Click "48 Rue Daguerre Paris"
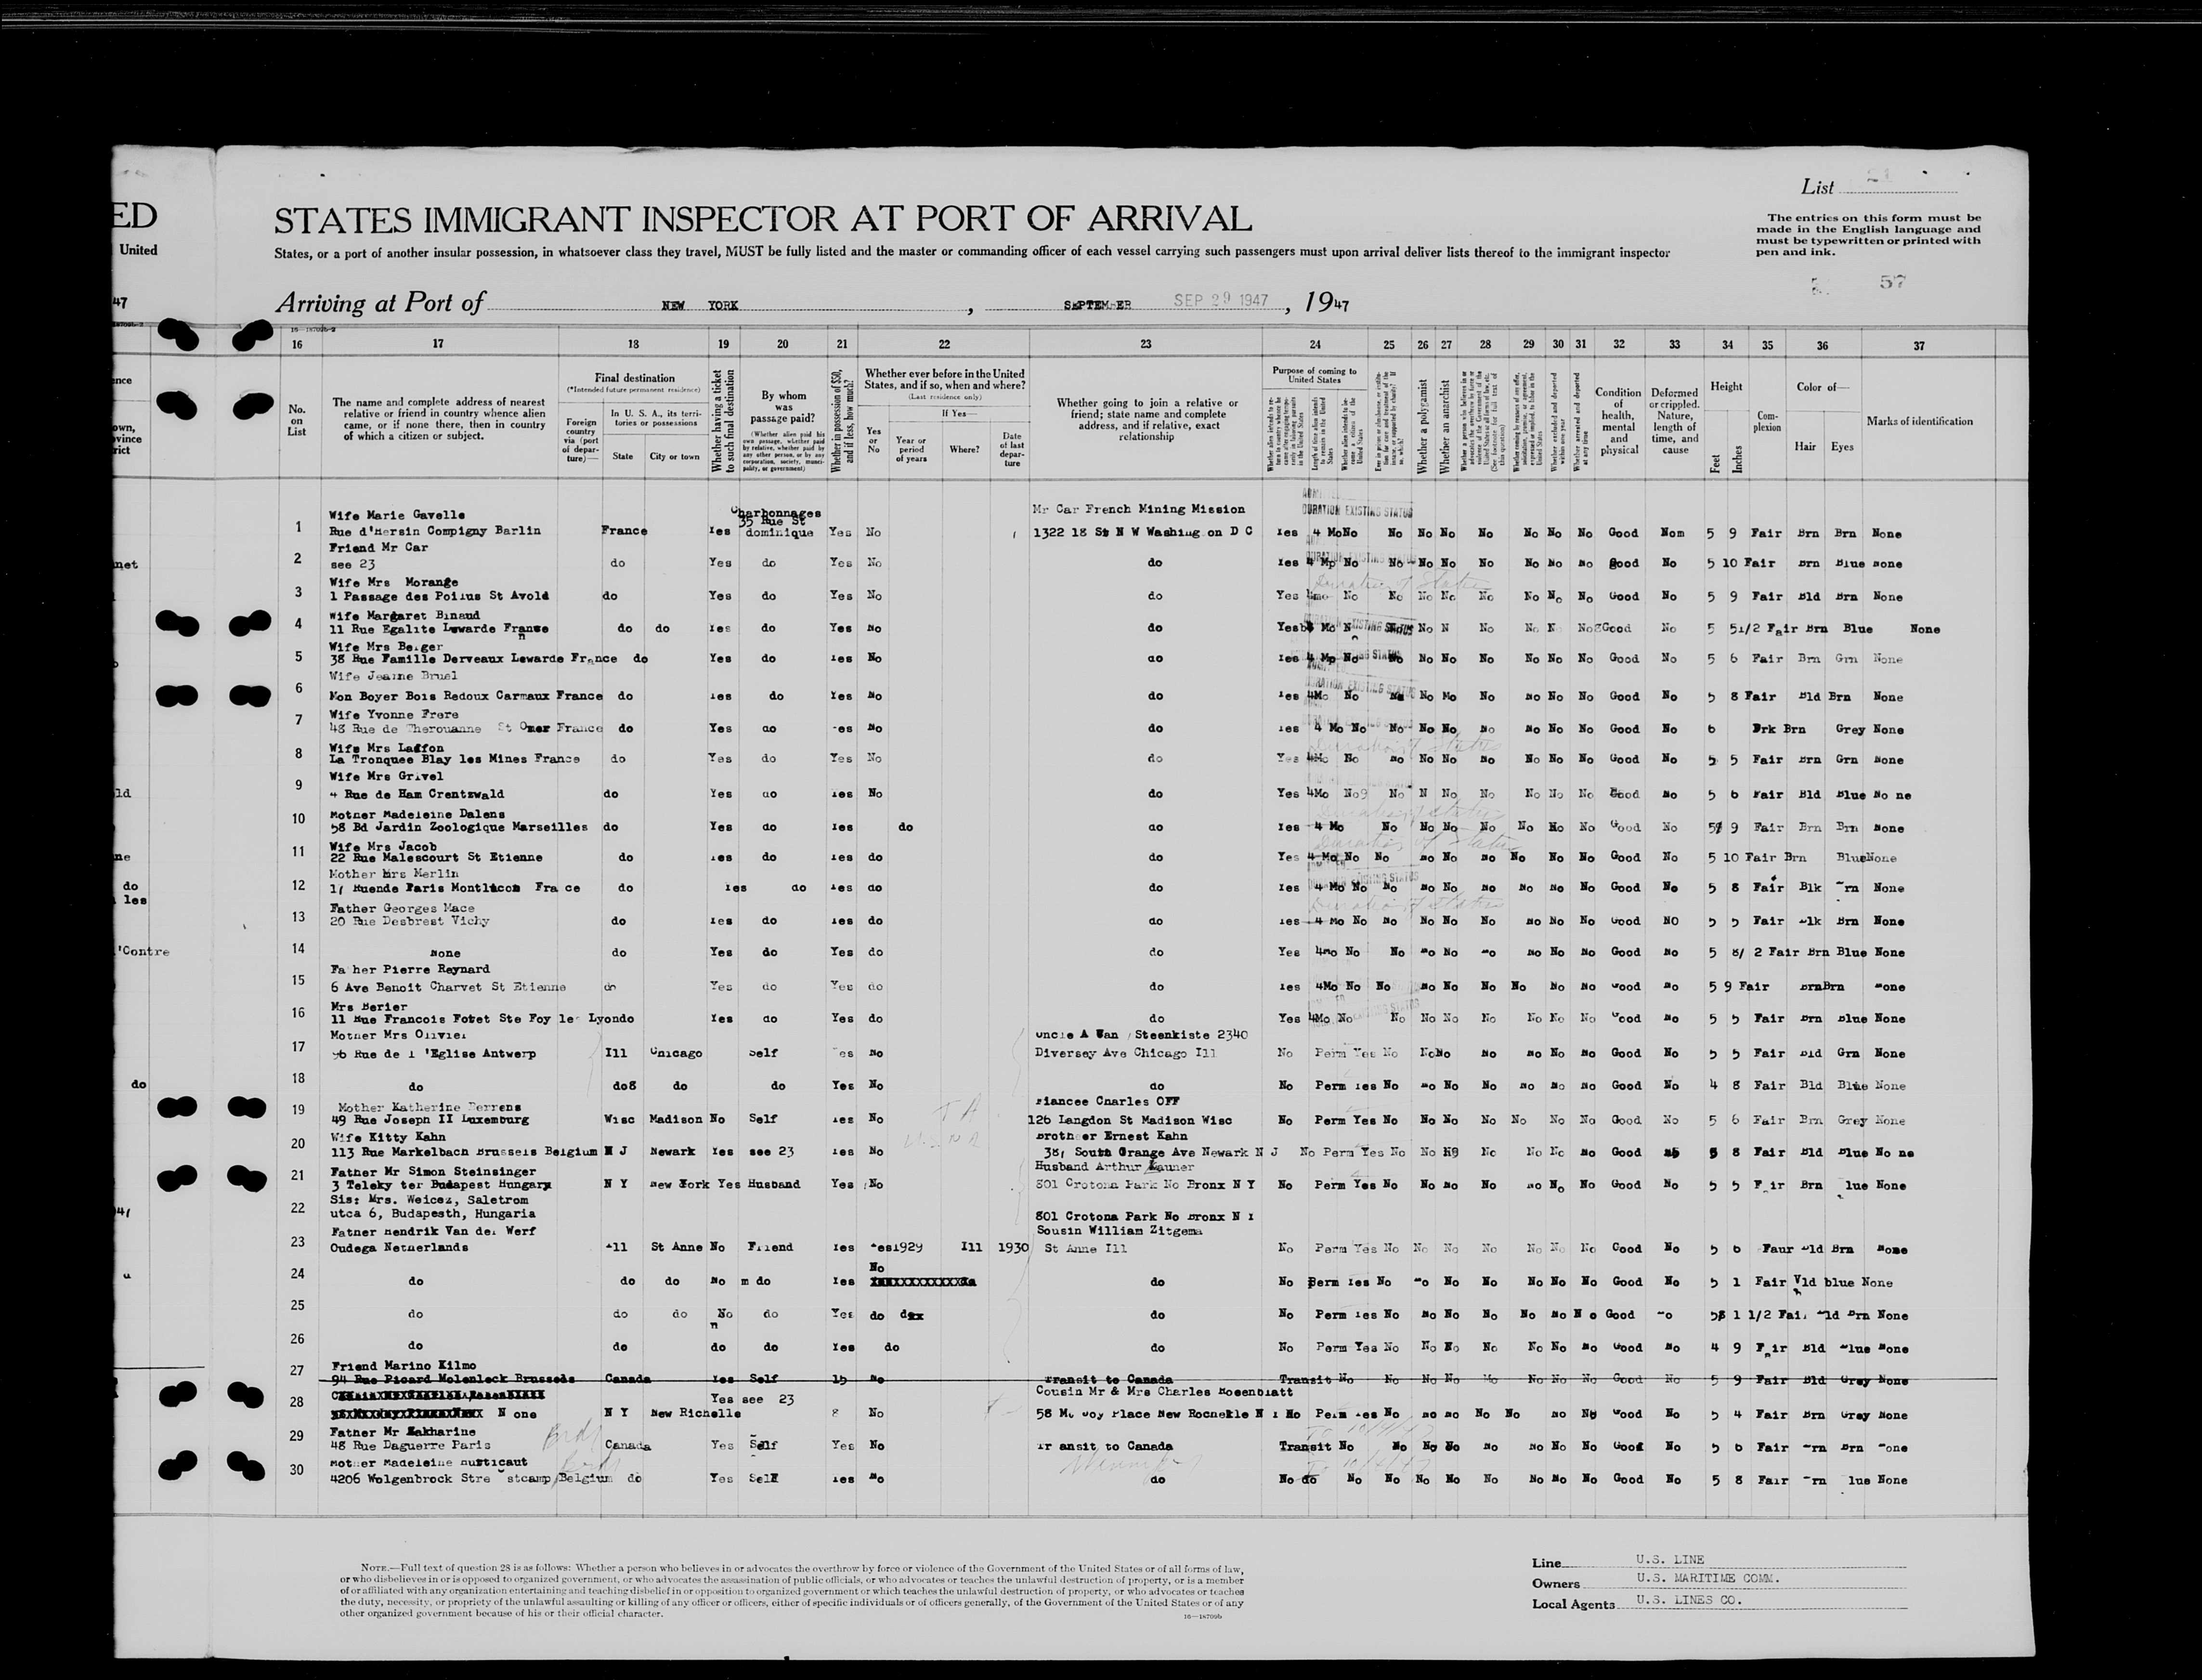This screenshot has width=2202, height=1680. click(x=410, y=1446)
